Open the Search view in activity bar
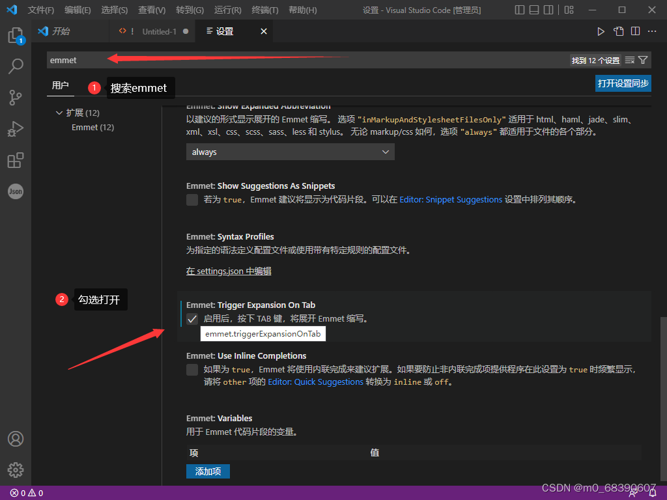The height and width of the screenshot is (500, 667). (16, 66)
